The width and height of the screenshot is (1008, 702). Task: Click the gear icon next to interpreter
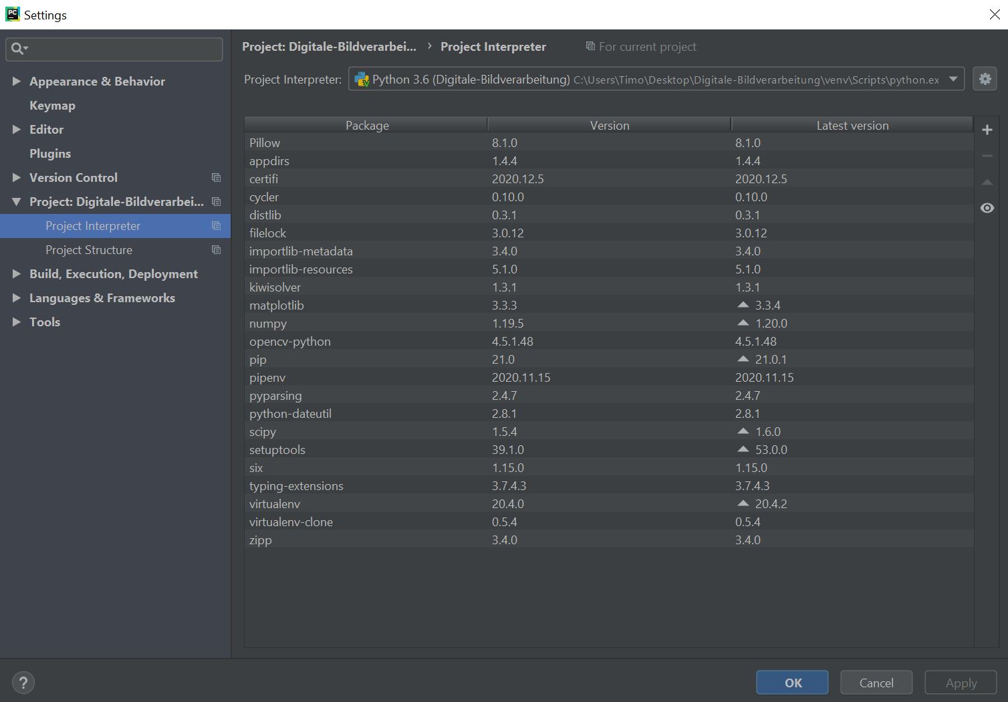tap(985, 79)
